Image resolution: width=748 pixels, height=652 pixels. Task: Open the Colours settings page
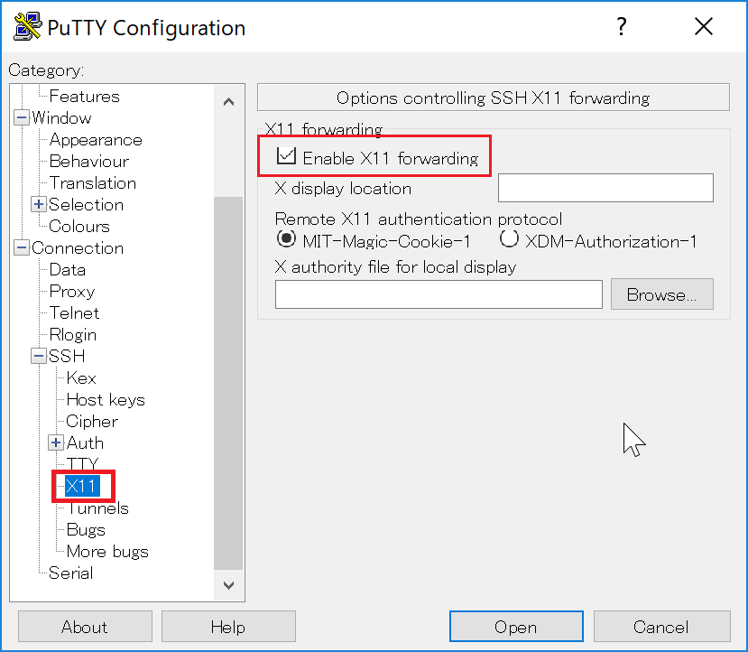(x=78, y=226)
